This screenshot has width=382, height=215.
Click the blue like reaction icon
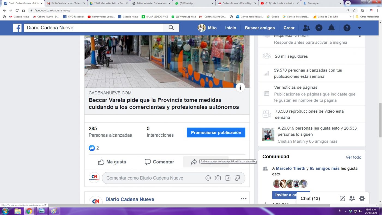point(92,148)
